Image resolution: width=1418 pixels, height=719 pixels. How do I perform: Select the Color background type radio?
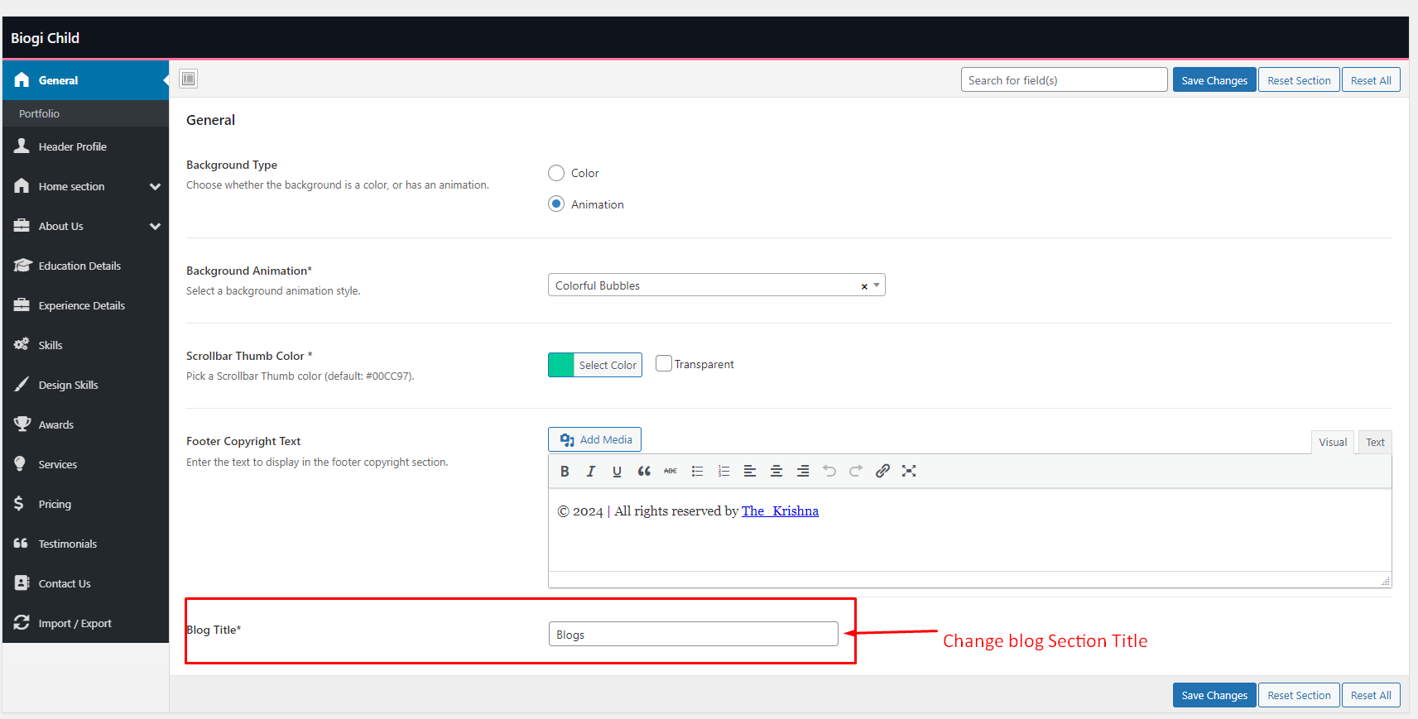(556, 173)
